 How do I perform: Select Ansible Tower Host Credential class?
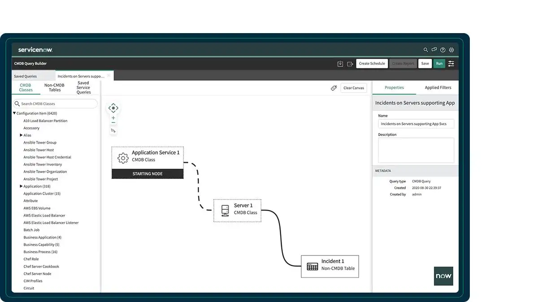click(47, 157)
